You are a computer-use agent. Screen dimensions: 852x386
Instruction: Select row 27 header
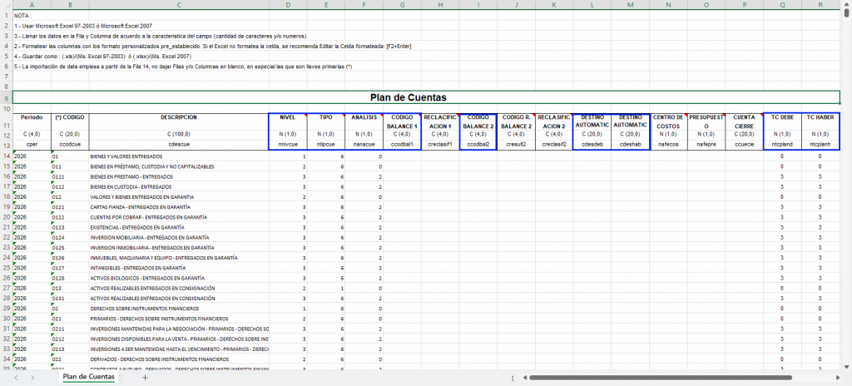pyautogui.click(x=6, y=288)
